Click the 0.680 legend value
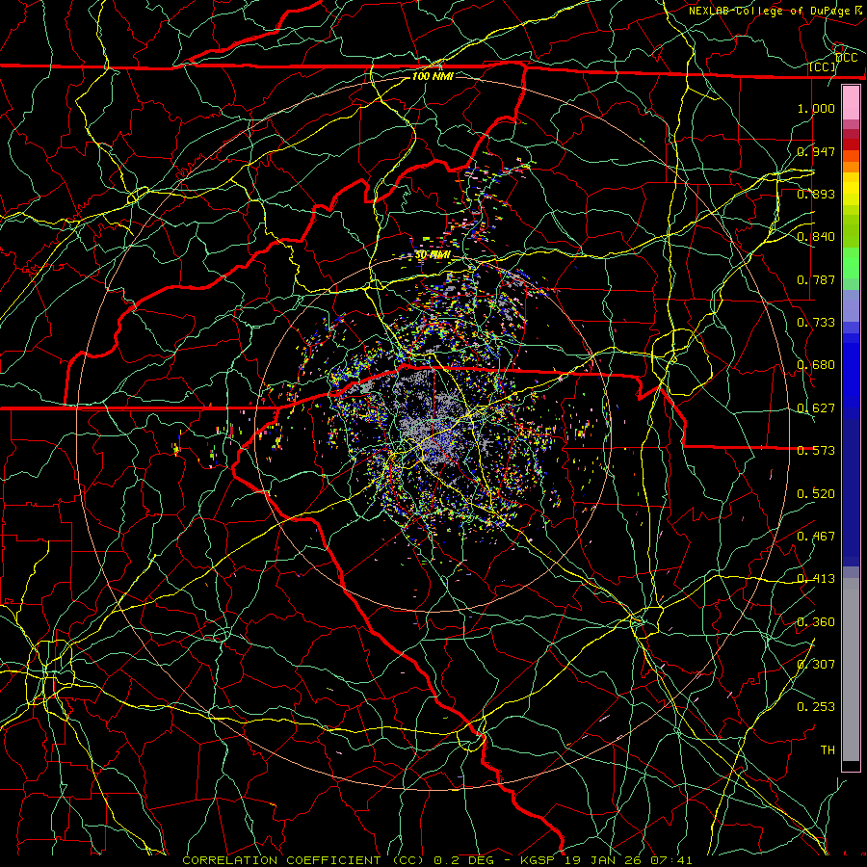 [x=816, y=365]
